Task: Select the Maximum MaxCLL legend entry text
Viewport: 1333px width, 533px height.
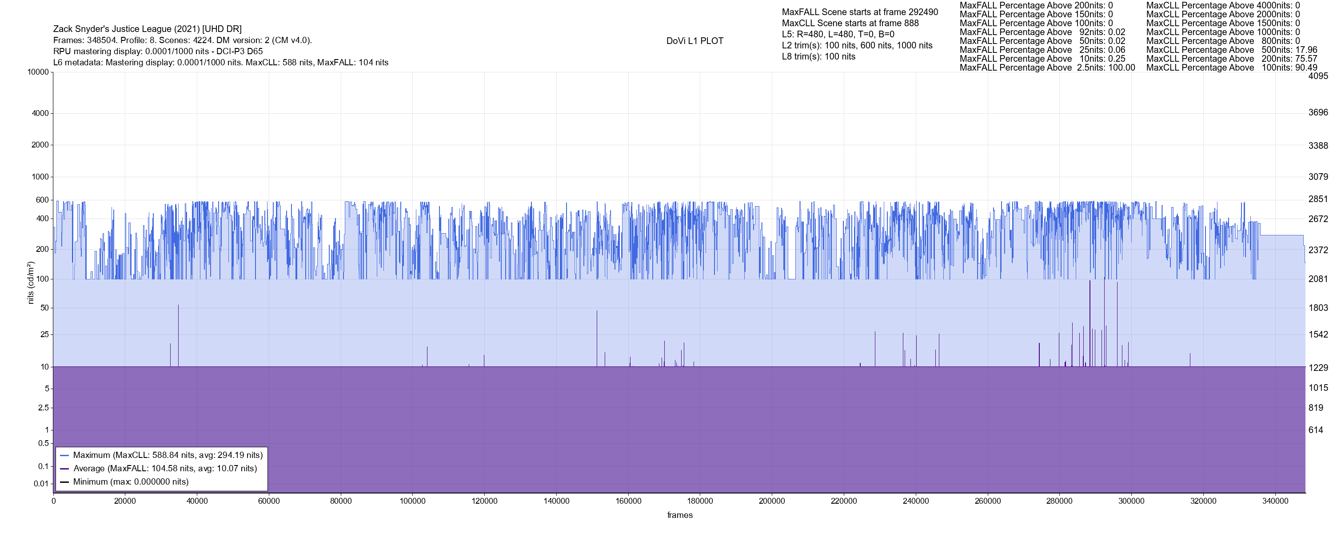Action: [x=168, y=455]
